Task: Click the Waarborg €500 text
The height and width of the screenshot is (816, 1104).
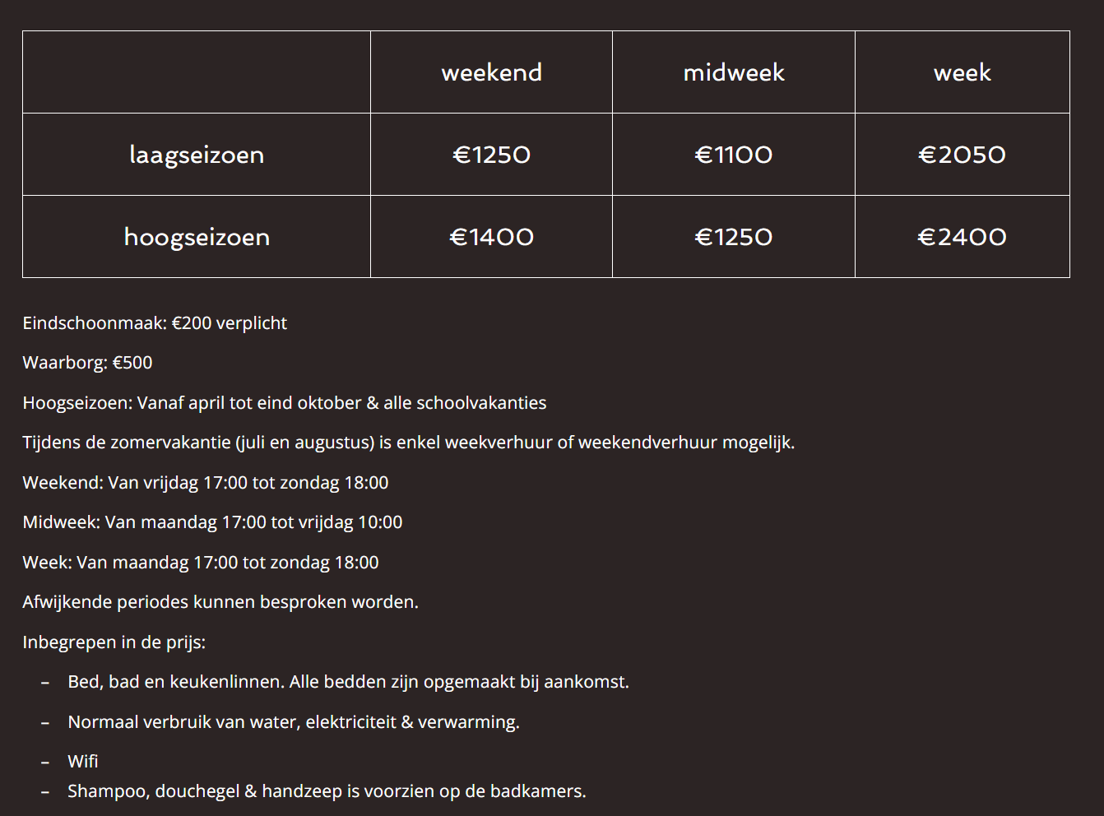Action: [87, 363]
